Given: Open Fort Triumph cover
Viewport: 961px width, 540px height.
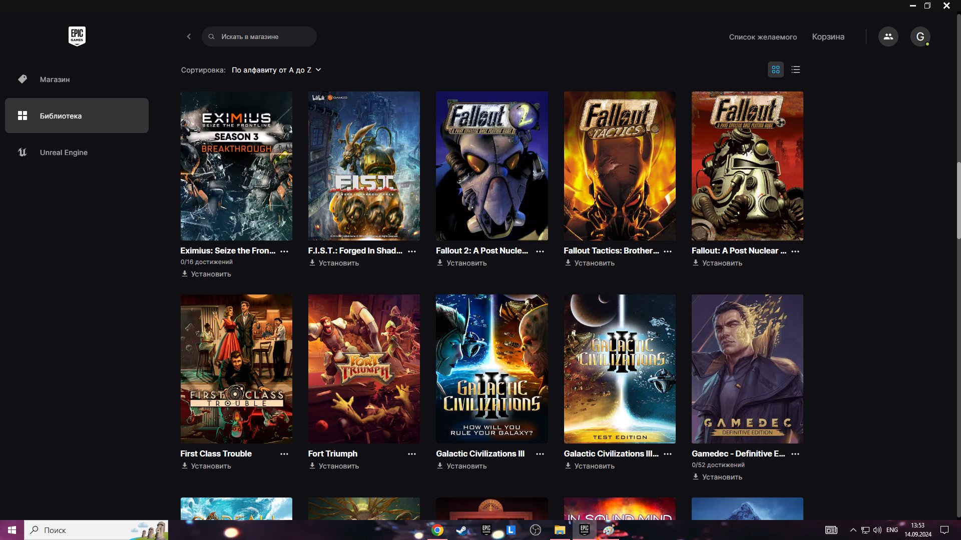Looking at the screenshot, I should (x=364, y=369).
